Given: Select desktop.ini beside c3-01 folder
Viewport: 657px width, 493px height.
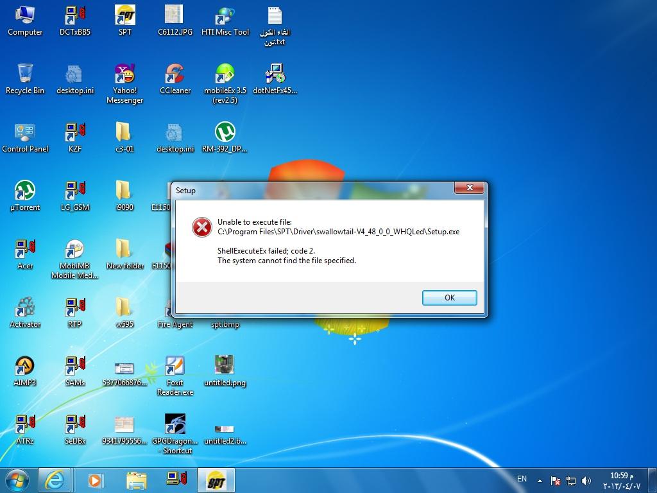Looking at the screenshot, I should 175,138.
